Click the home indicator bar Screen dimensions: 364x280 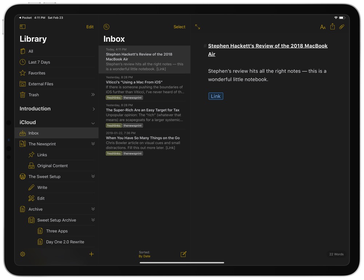(182, 263)
